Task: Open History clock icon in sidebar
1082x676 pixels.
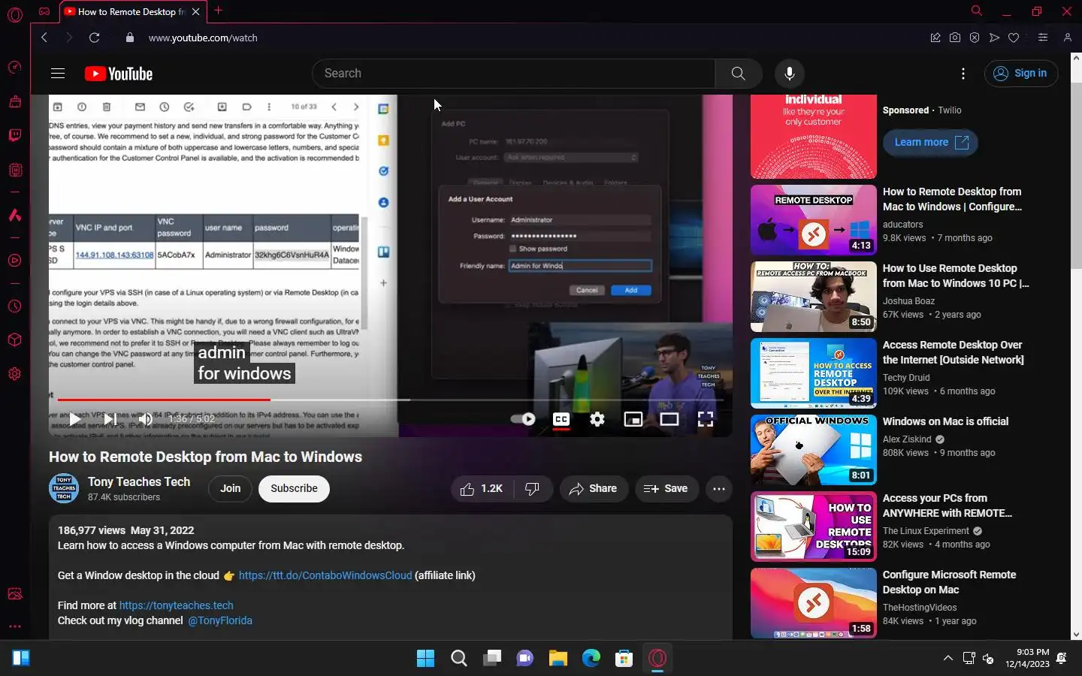Action: pyautogui.click(x=15, y=306)
